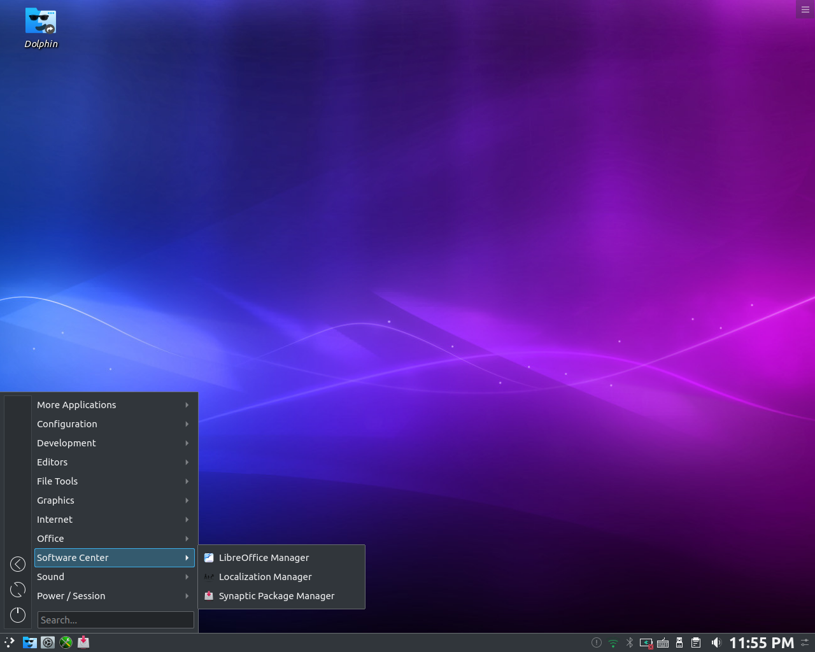Open the Dolphin desktop shortcut
The image size is (815, 652).
[x=41, y=29]
